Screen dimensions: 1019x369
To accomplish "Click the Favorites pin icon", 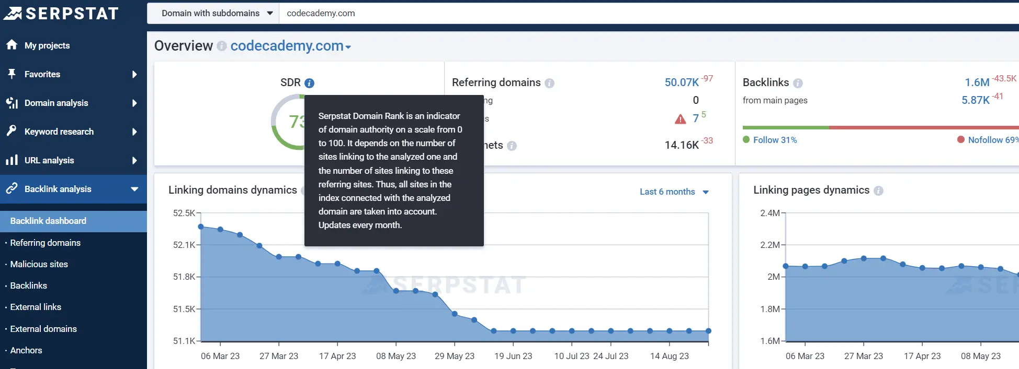I will [12, 74].
